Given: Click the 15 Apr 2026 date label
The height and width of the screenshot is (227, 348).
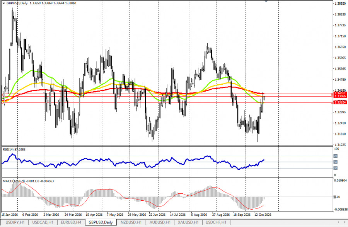Looking at the screenshot, I should (94, 215).
